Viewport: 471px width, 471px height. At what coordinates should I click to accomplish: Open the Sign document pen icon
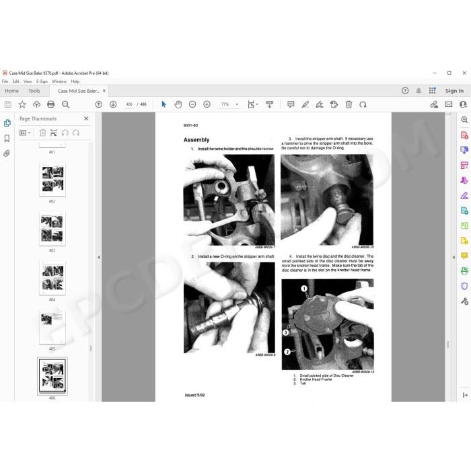(320, 104)
